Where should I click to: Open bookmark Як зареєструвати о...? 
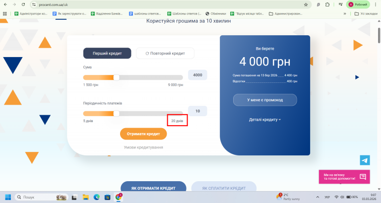[69, 13]
